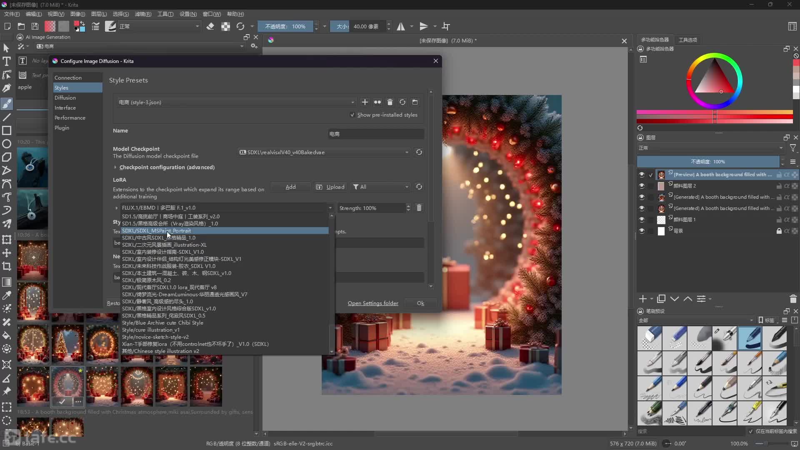Add a new layer with plus icon
This screenshot has width=800, height=450.
click(643, 299)
